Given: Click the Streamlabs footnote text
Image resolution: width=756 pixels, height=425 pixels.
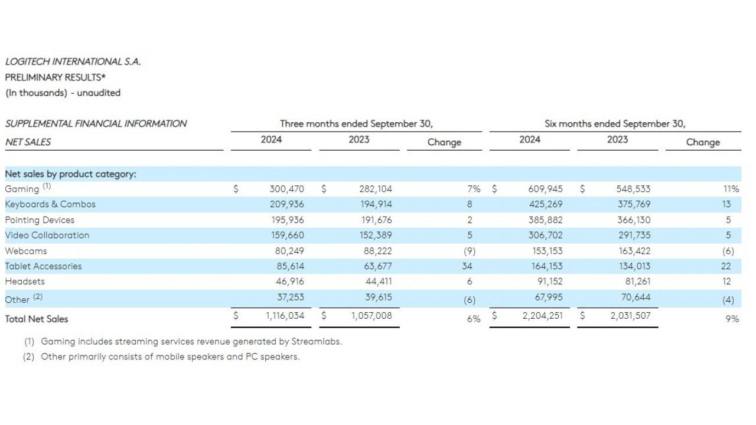Looking at the screenshot, I should [x=191, y=341].
